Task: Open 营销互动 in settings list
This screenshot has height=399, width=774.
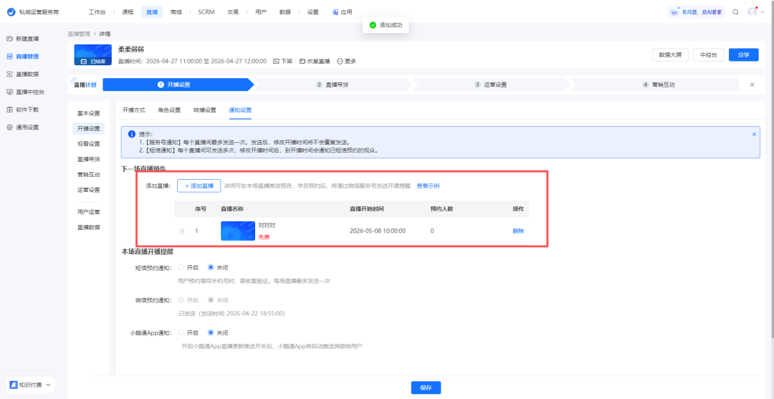Action: pos(88,175)
